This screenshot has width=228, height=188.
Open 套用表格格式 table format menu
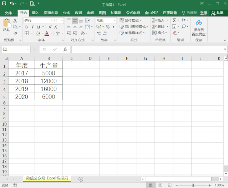134,27
